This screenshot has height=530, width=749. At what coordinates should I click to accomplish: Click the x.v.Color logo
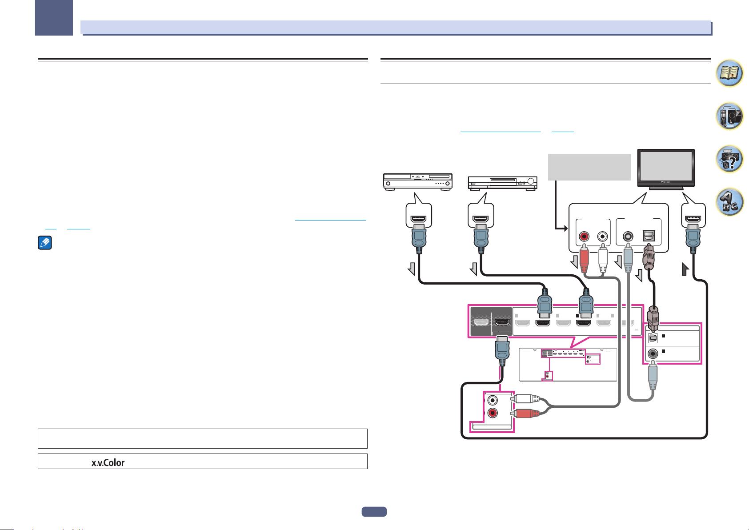pos(108,462)
